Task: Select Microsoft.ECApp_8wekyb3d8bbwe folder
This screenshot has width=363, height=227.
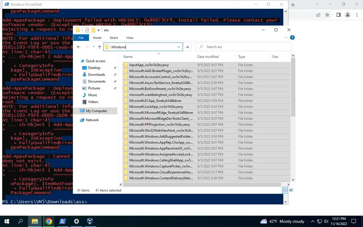Action: (x=206, y=101)
